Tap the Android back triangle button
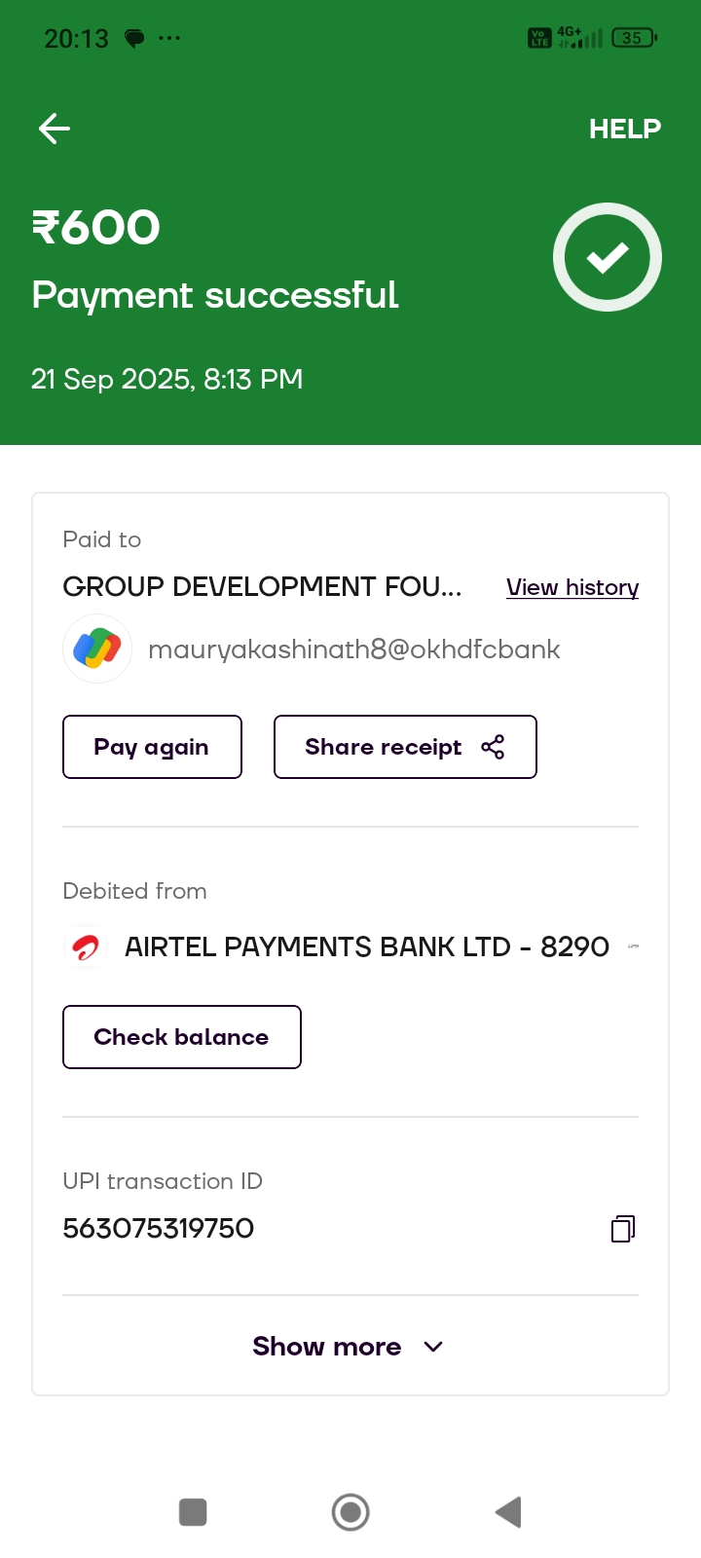The width and height of the screenshot is (701, 1558). coord(508,1512)
